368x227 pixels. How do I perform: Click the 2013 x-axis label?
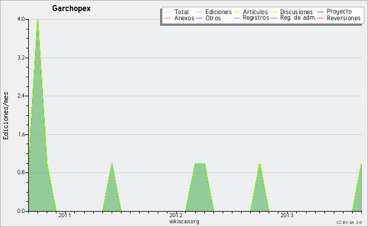click(x=287, y=215)
